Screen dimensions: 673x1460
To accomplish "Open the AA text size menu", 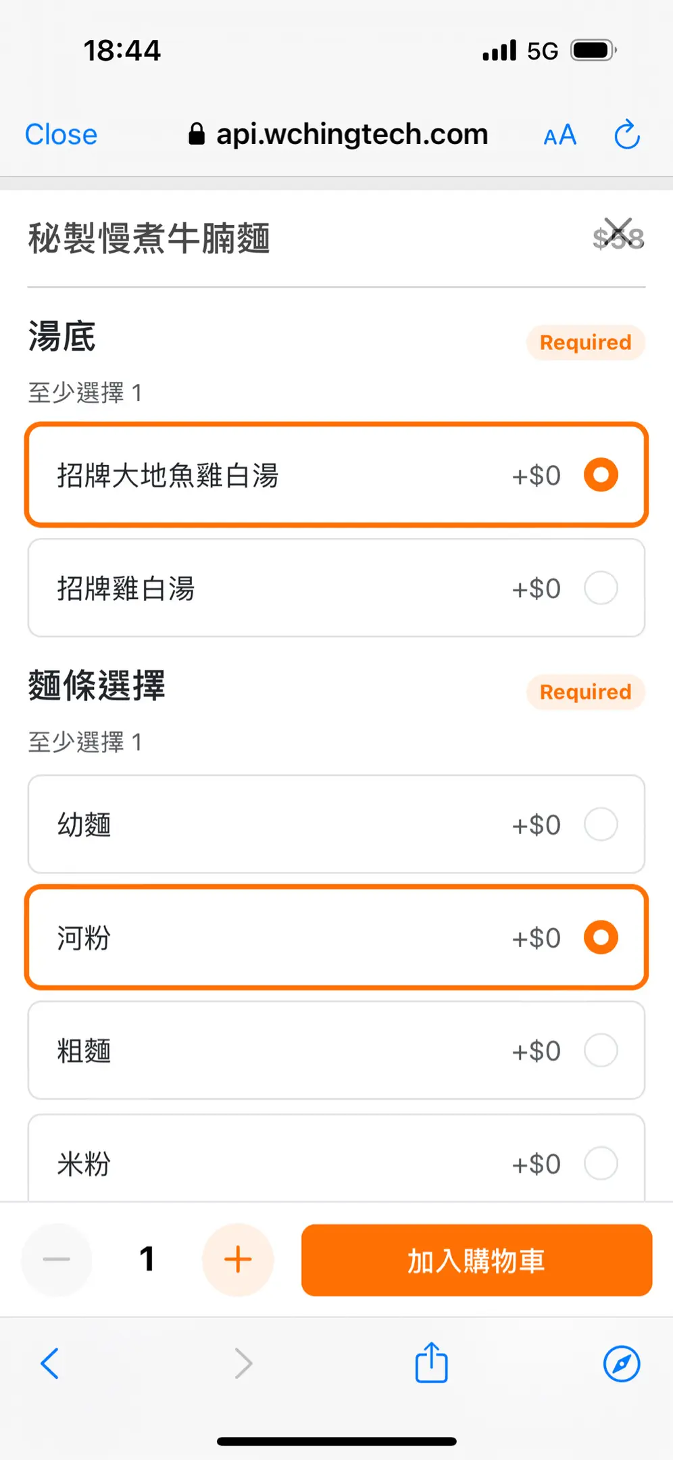I will click(x=559, y=135).
